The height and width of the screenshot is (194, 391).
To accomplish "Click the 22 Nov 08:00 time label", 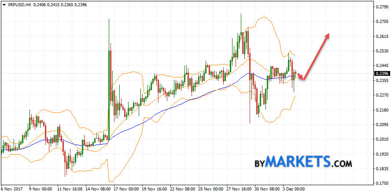I will click(183, 190).
